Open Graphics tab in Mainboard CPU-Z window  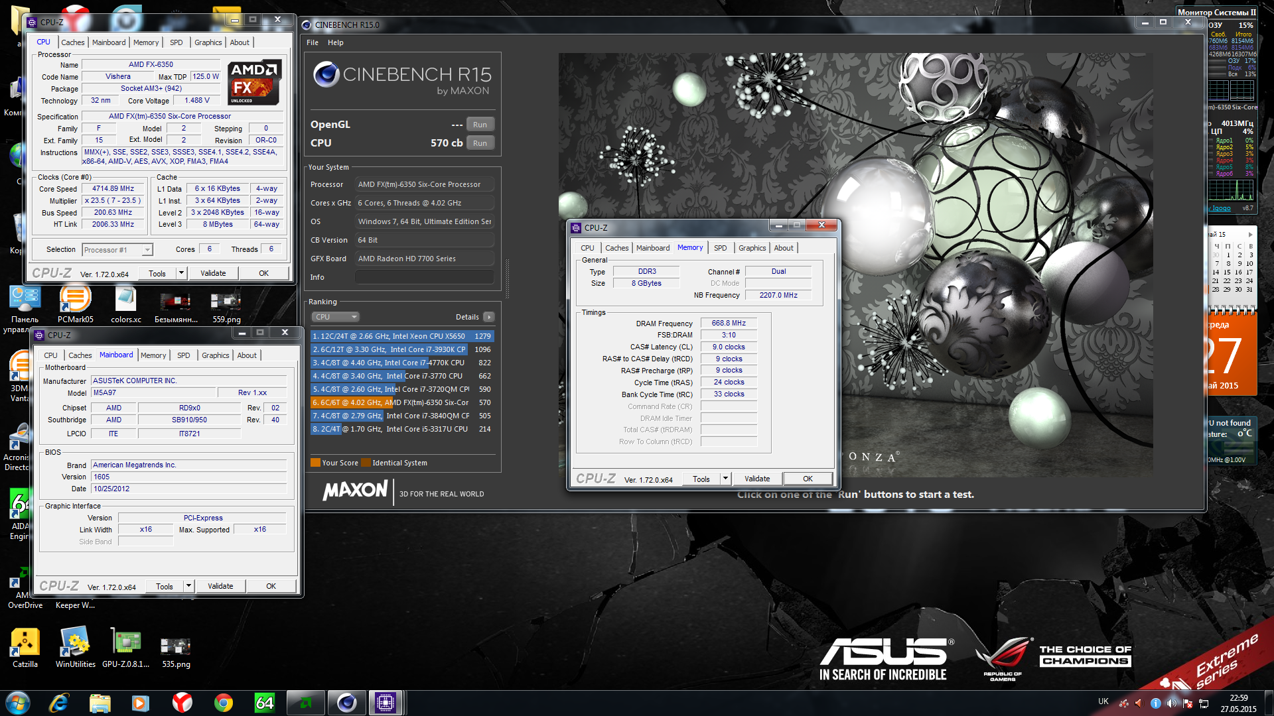(216, 355)
